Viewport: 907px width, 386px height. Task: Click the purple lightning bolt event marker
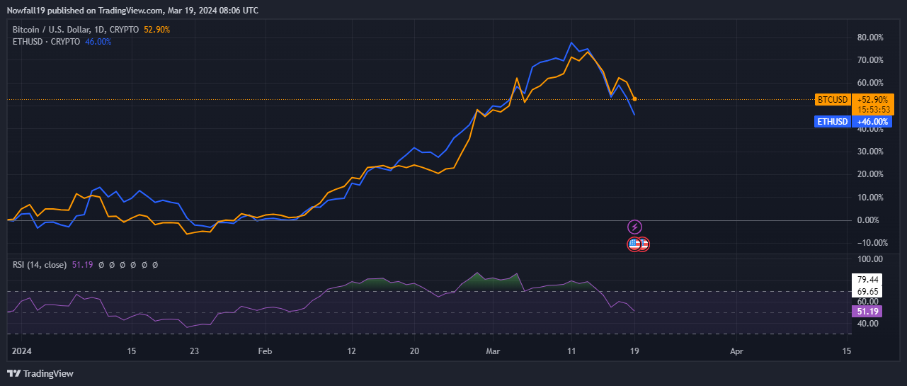(635, 227)
